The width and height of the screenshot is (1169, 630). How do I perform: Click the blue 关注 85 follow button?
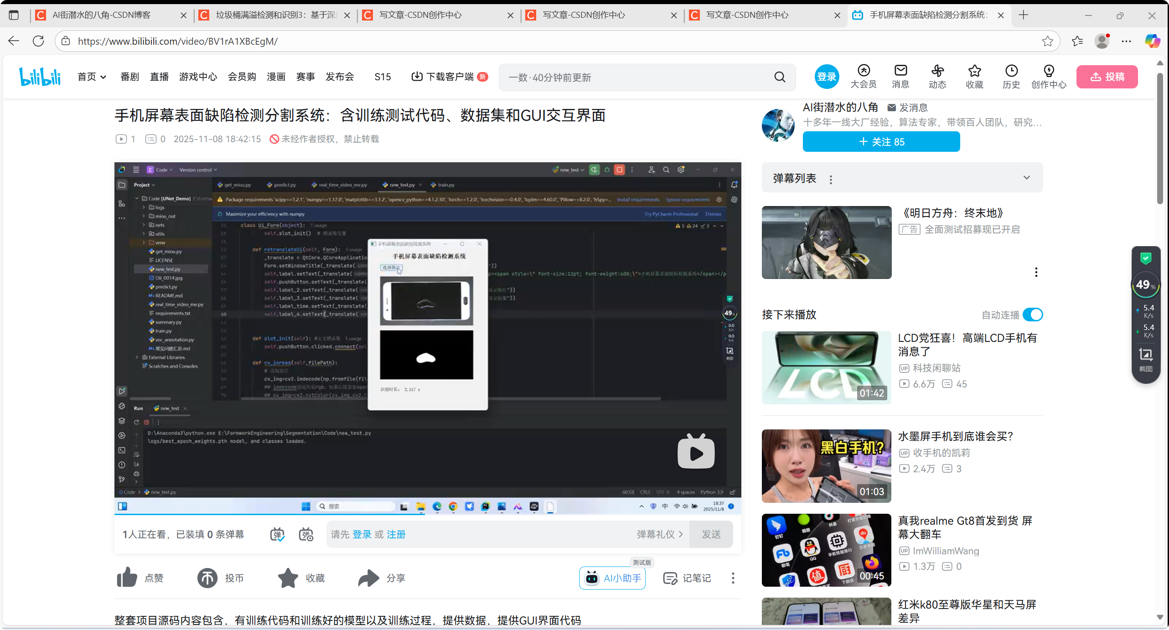[881, 142]
